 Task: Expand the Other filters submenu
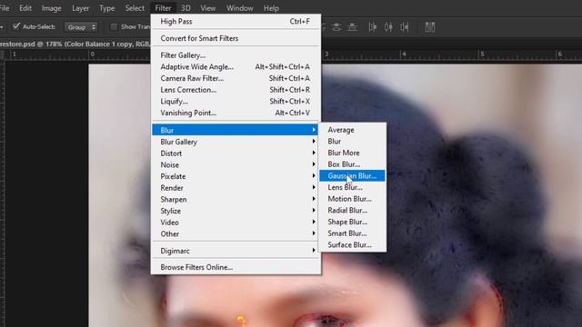(236, 233)
